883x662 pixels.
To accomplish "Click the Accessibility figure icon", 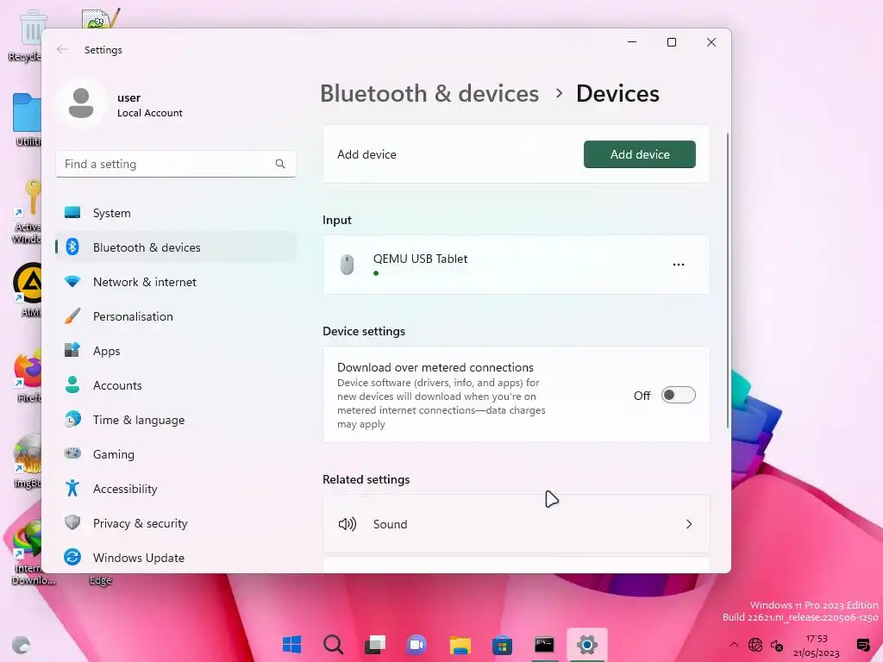I will pyautogui.click(x=72, y=488).
